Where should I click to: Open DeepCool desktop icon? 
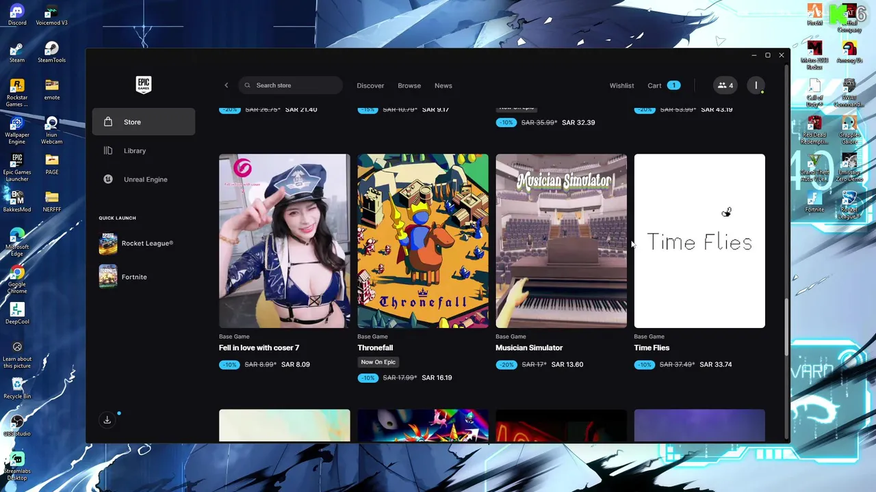17,314
